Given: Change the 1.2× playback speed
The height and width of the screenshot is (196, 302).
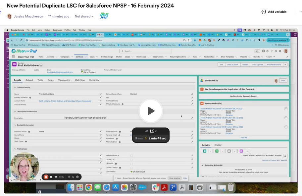Looking at the screenshot, I should [x=151, y=131].
